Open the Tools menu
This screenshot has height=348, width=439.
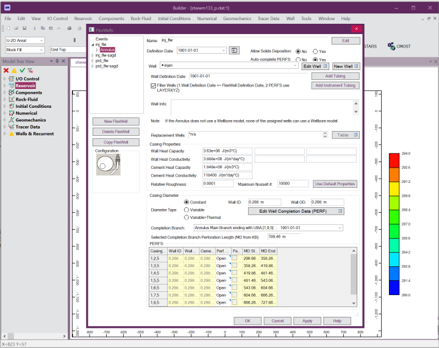click(x=306, y=18)
